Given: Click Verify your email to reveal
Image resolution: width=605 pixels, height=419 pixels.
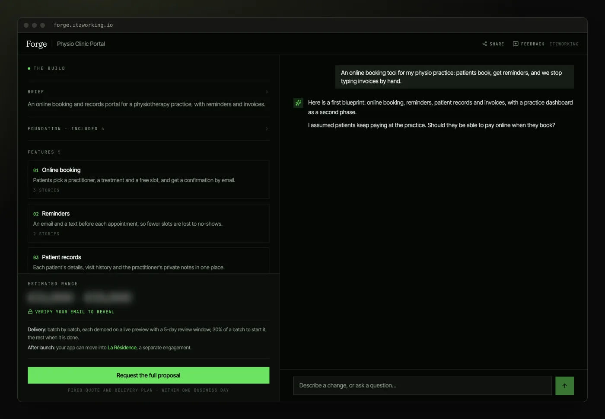Looking at the screenshot, I should point(74,312).
